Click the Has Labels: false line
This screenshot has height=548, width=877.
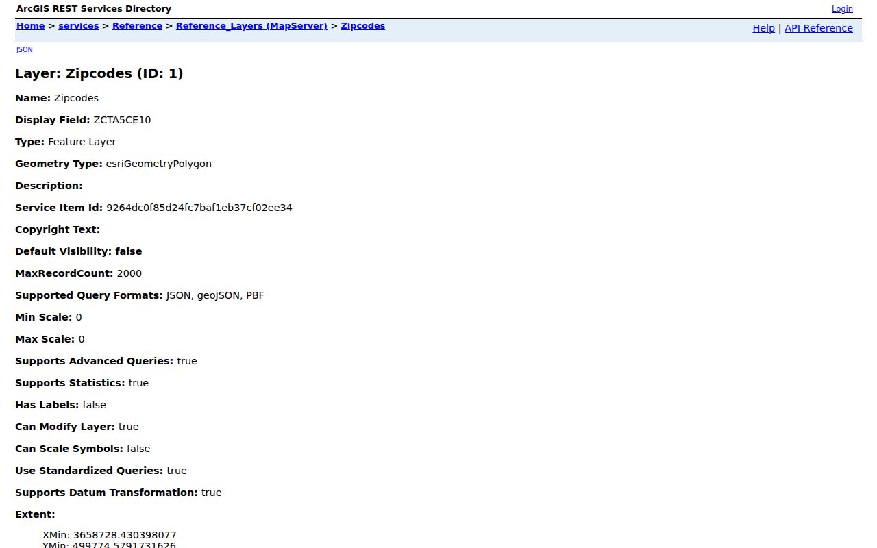60,405
